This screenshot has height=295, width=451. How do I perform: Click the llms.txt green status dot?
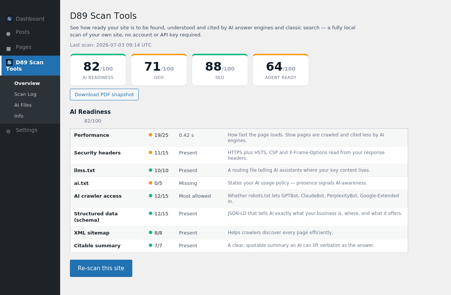pyautogui.click(x=151, y=170)
